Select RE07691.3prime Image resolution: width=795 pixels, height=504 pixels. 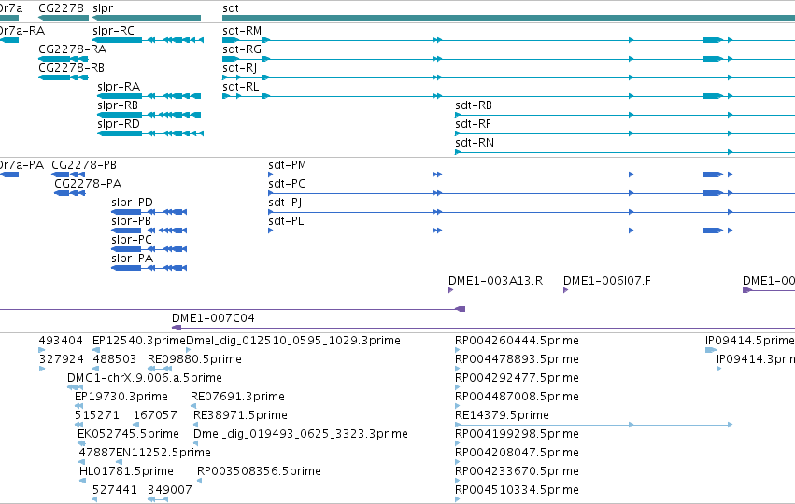[x=238, y=397]
